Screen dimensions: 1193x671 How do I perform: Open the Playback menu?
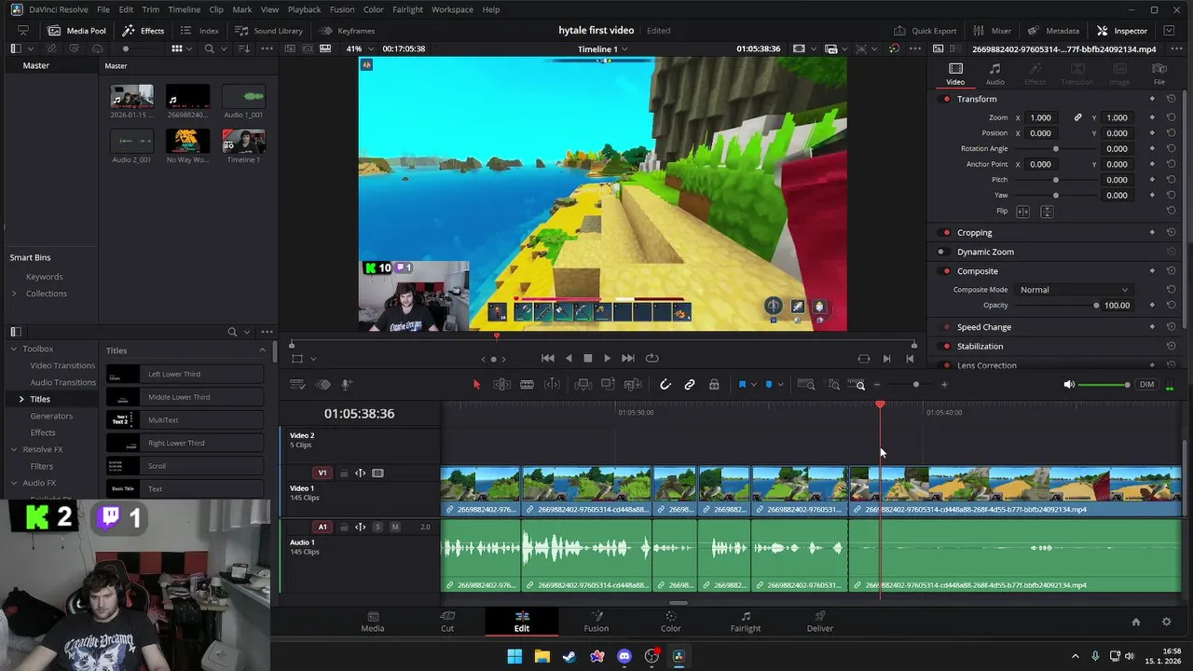(304, 9)
